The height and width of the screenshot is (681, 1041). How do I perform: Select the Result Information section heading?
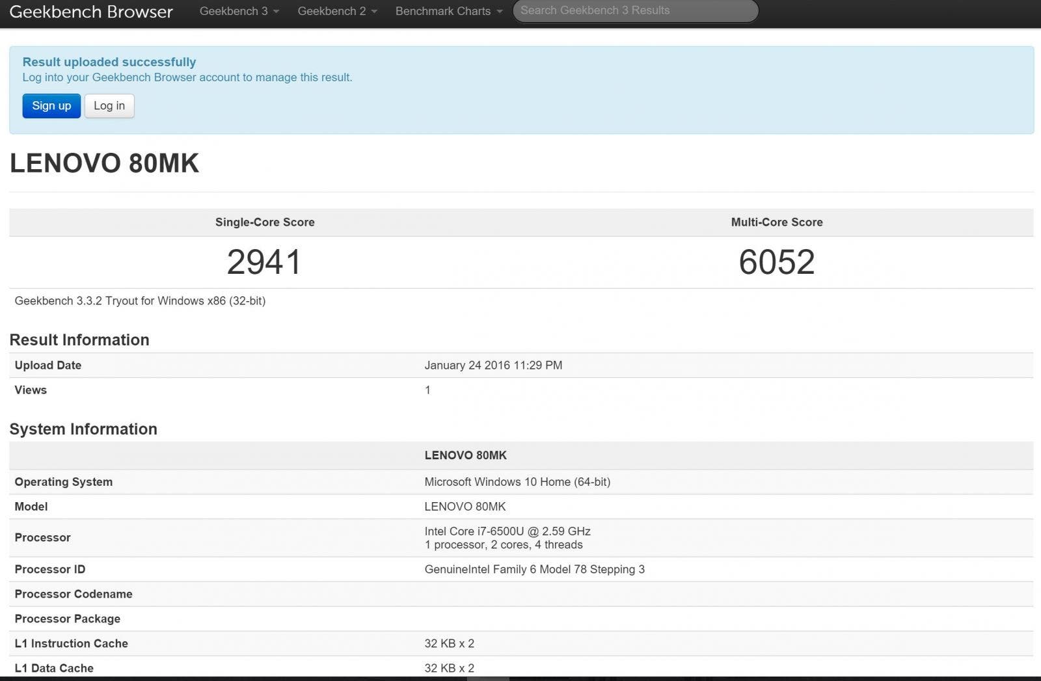[79, 340]
